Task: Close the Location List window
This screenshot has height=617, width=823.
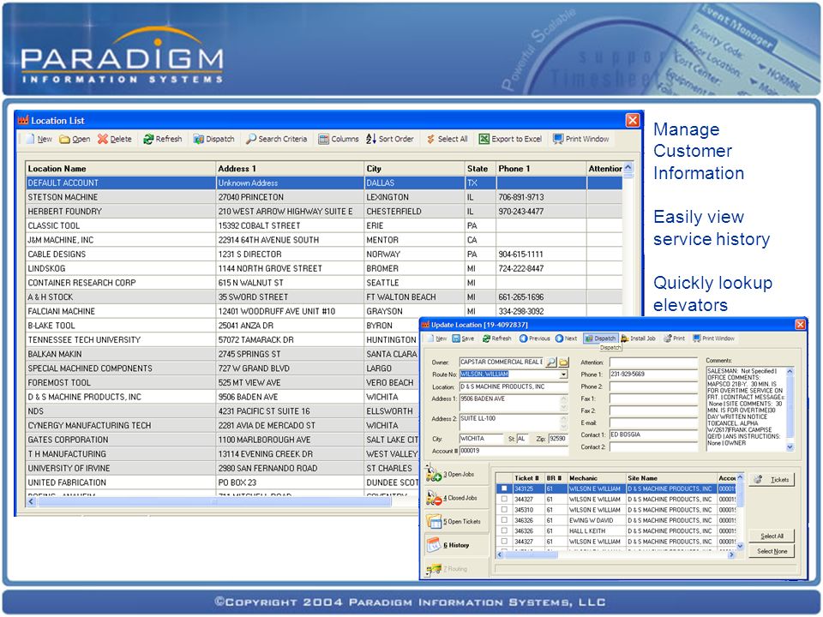Action: click(633, 120)
